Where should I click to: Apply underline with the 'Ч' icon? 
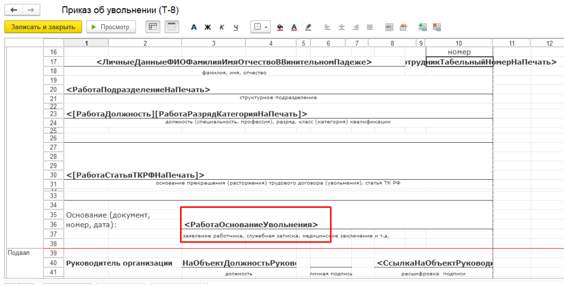pos(236,27)
